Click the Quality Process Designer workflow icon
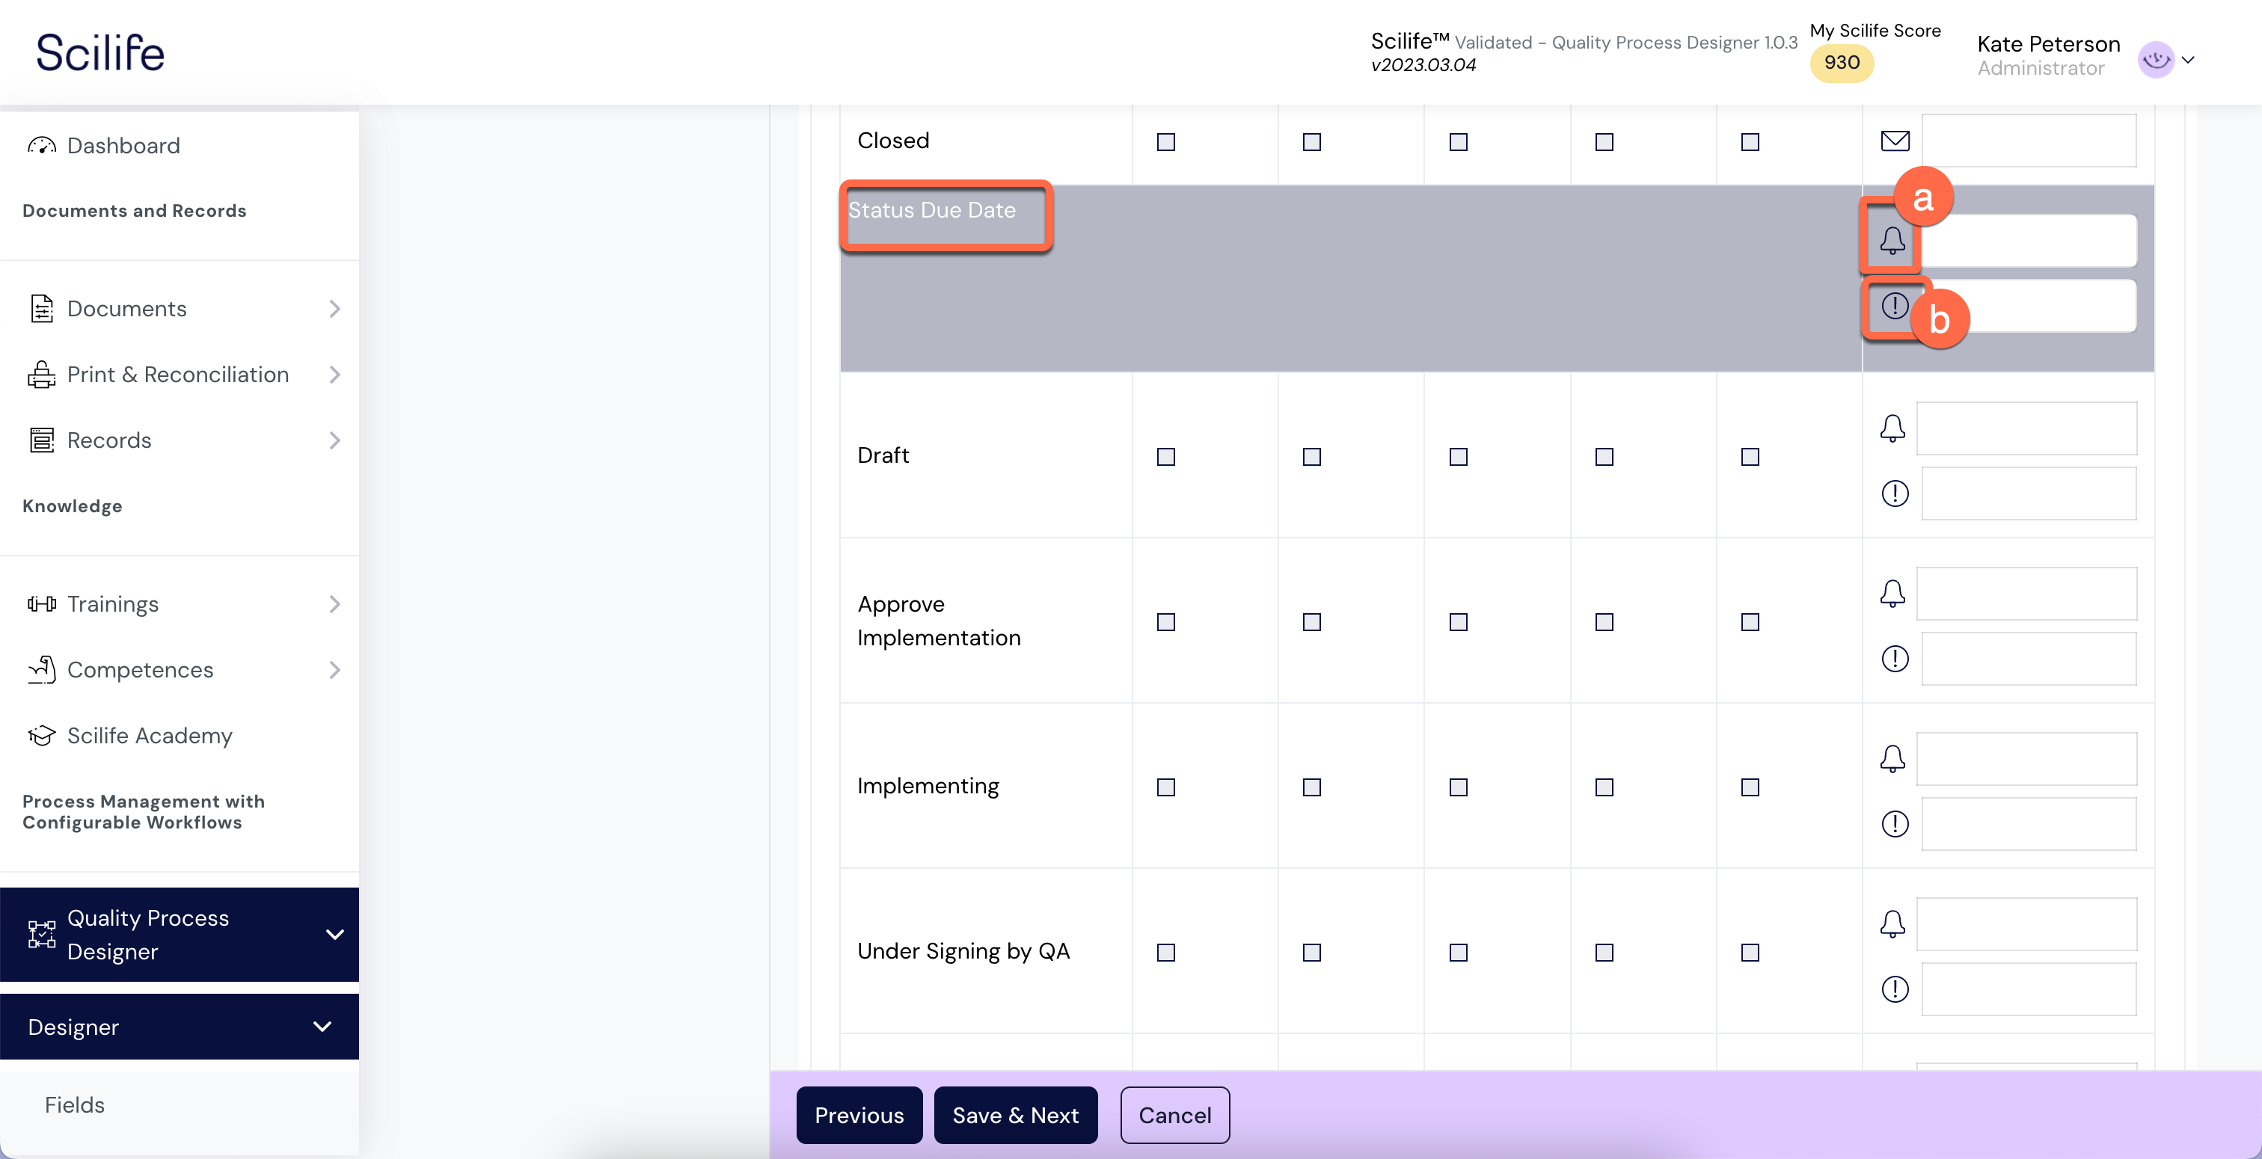Viewport: 2262px width, 1159px height. pyautogui.click(x=41, y=934)
